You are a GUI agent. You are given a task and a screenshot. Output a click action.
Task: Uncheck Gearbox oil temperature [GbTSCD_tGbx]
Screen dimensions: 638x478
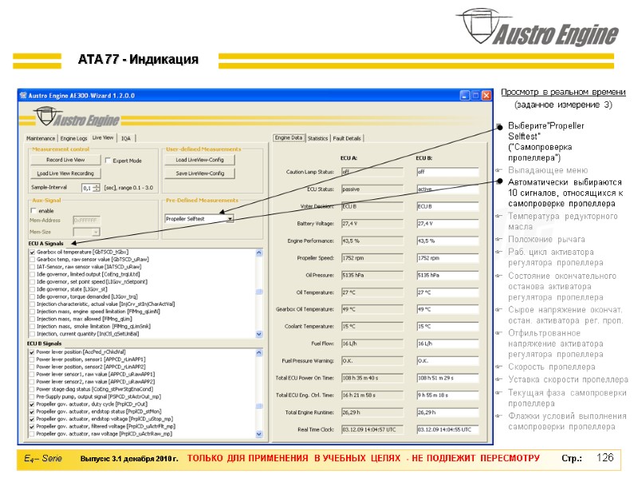pyautogui.click(x=32, y=253)
